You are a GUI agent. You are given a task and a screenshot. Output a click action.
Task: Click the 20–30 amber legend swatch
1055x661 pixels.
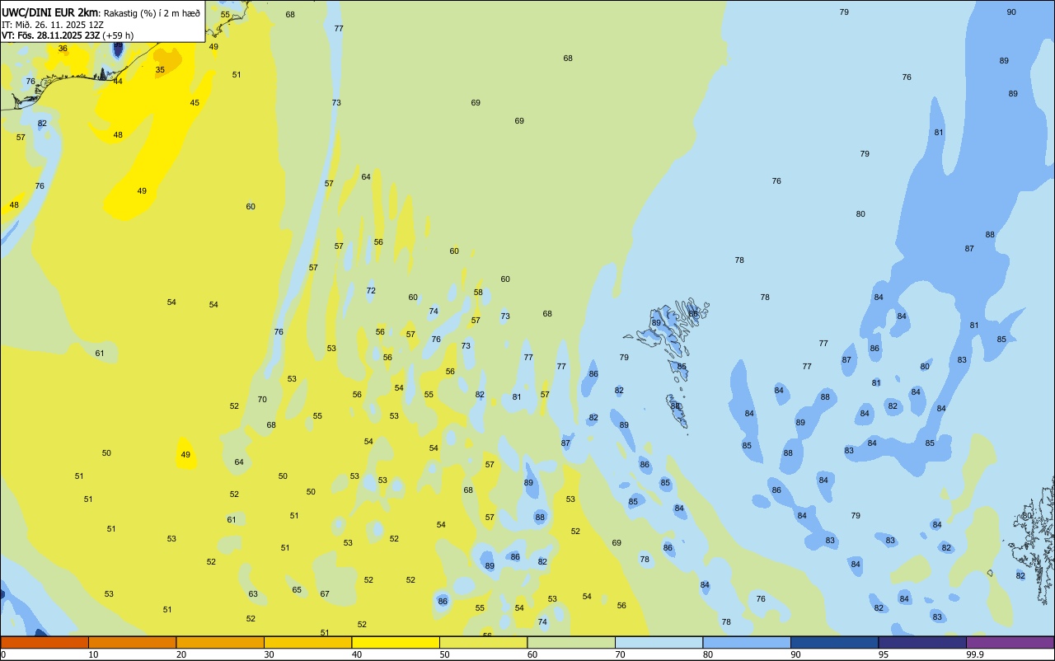point(220,642)
